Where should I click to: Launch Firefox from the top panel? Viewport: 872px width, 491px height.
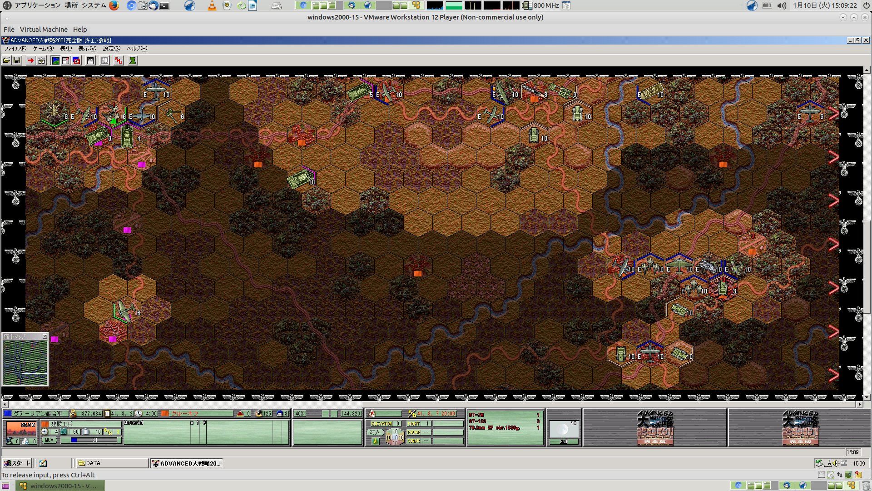pos(114,5)
